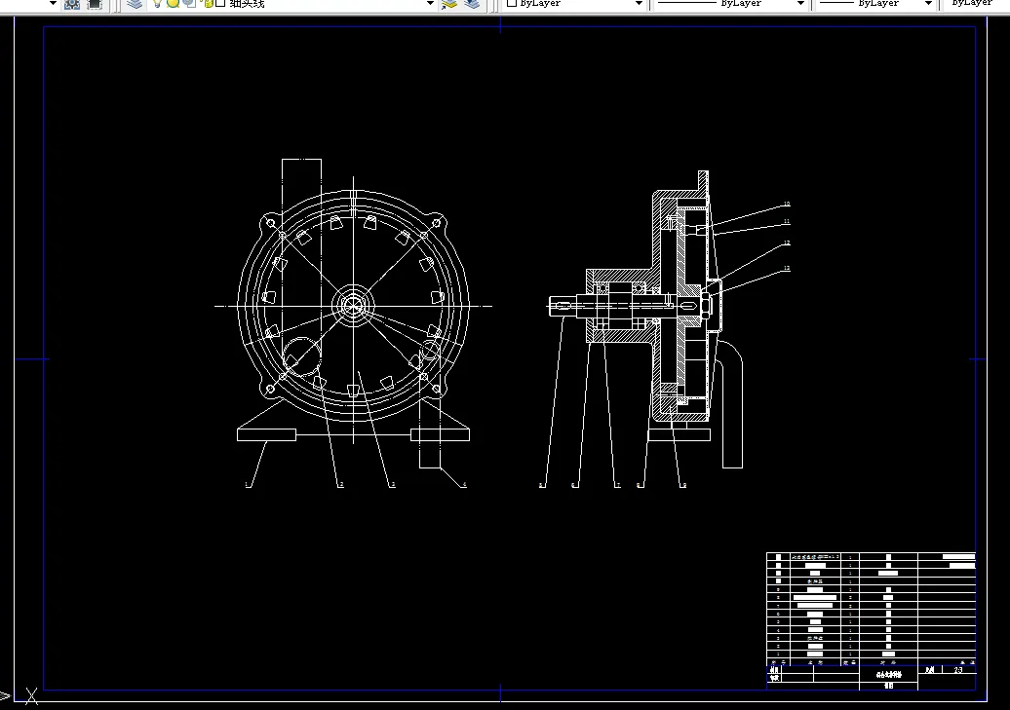Expand the color control ByLayer dropdown
The image size is (1010, 710).
pos(639,4)
